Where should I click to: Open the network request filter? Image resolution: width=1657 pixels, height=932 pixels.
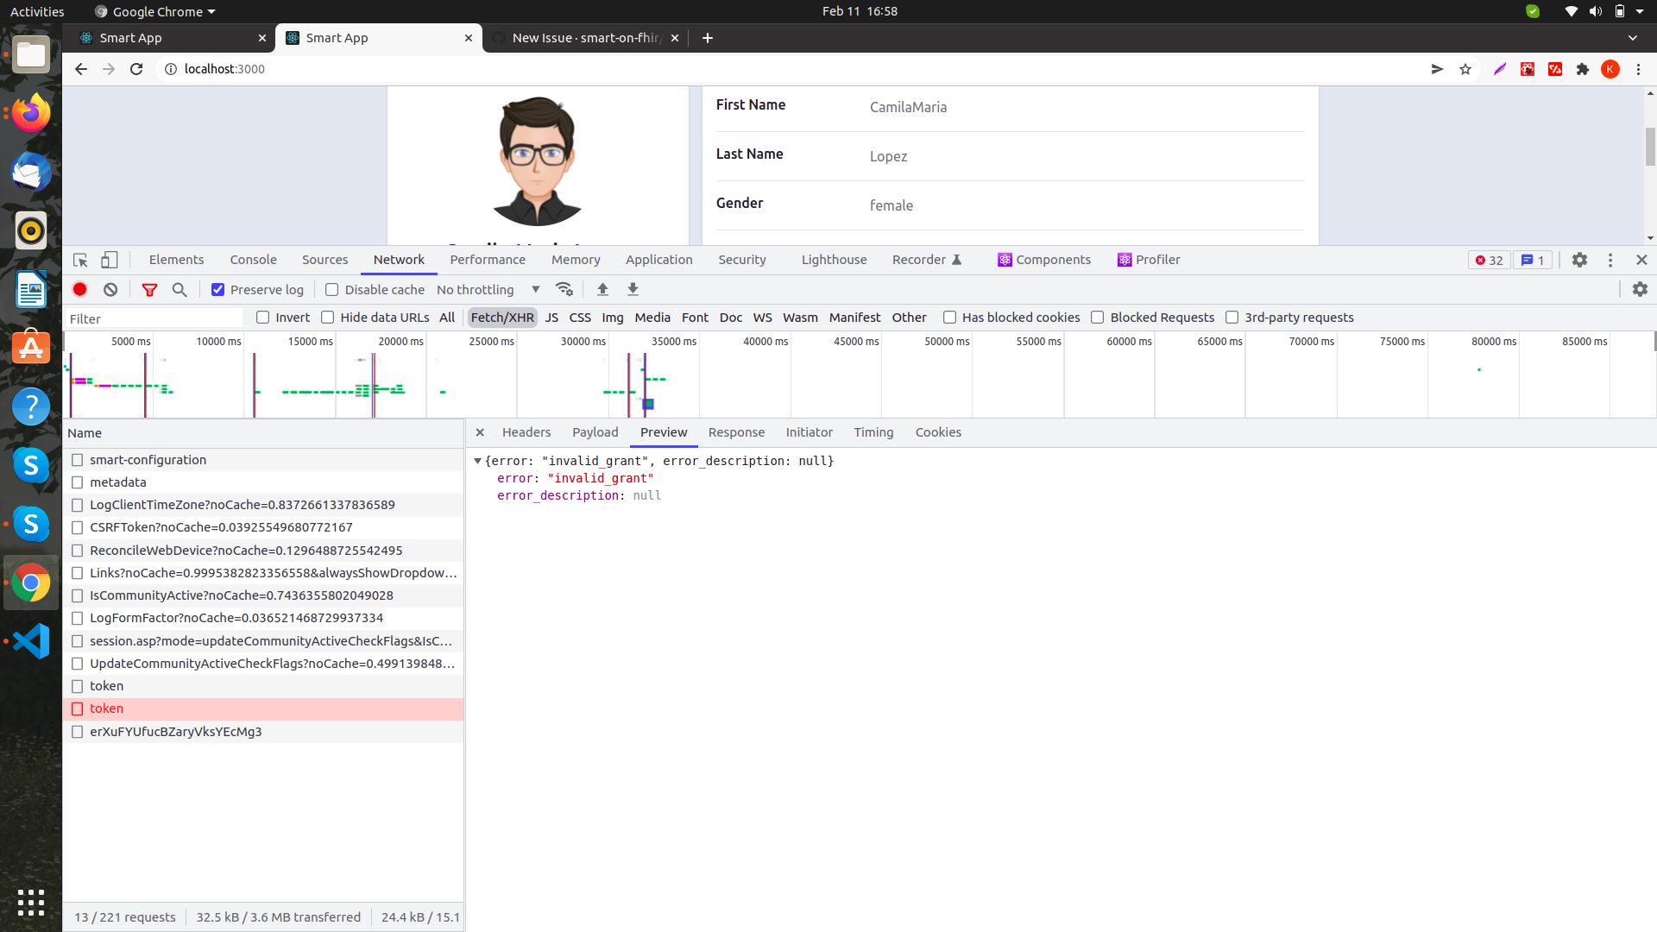(x=150, y=289)
